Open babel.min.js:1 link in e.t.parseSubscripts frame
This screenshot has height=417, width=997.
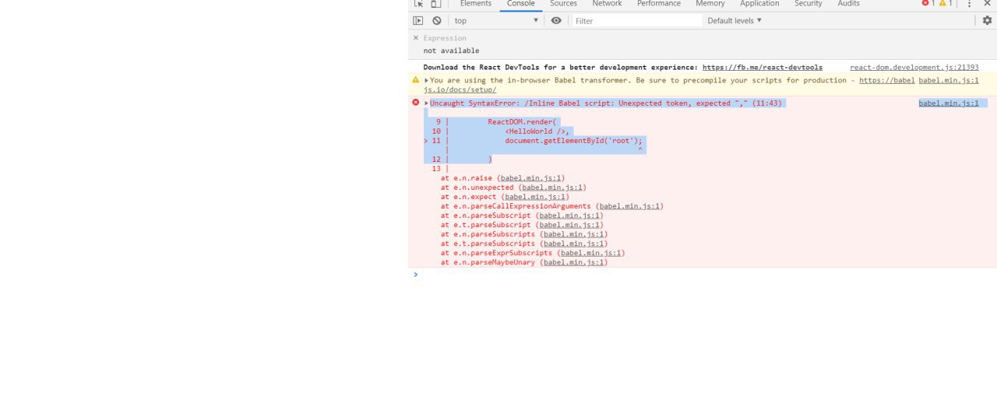(x=573, y=244)
